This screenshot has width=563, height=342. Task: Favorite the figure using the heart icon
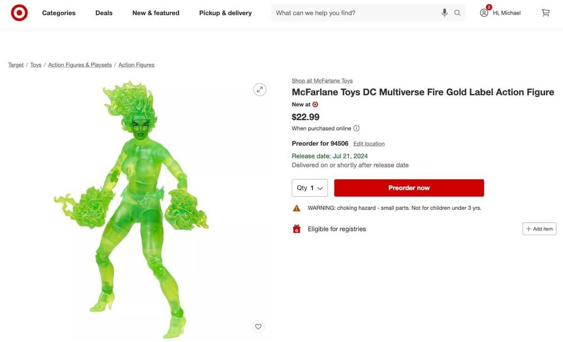[x=258, y=326]
